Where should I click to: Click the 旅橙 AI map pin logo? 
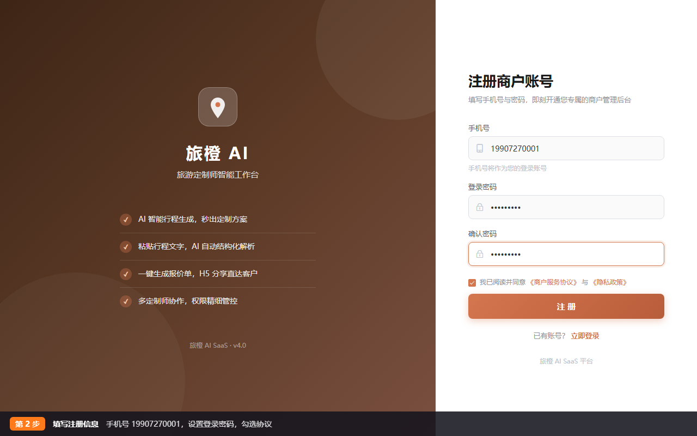click(x=218, y=107)
